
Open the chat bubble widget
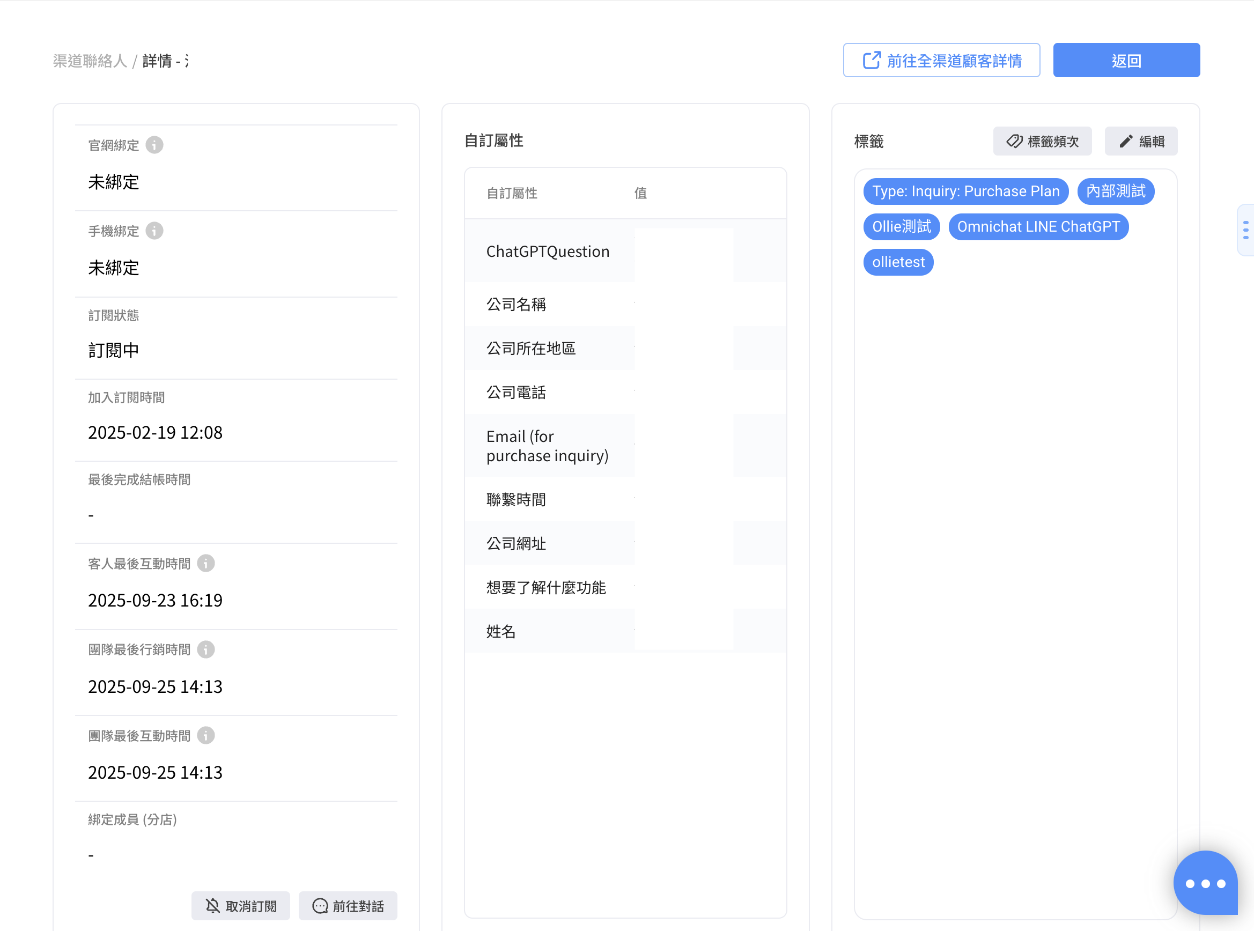click(1205, 883)
